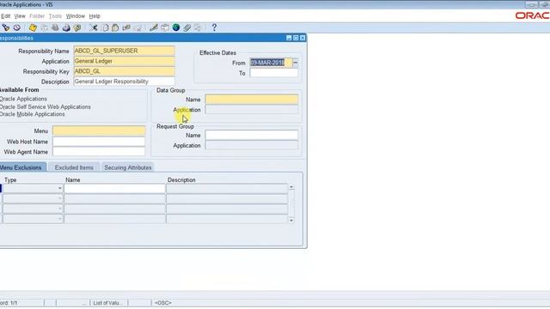
Task: Open the Folder menu
Action: point(37,16)
